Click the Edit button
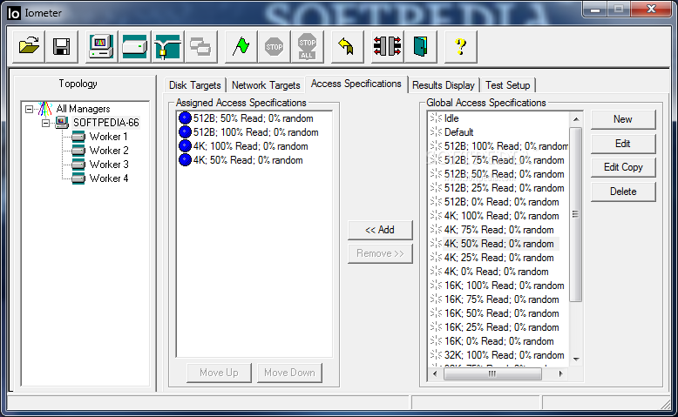Screen dimensions: 678x417 coord(623,144)
